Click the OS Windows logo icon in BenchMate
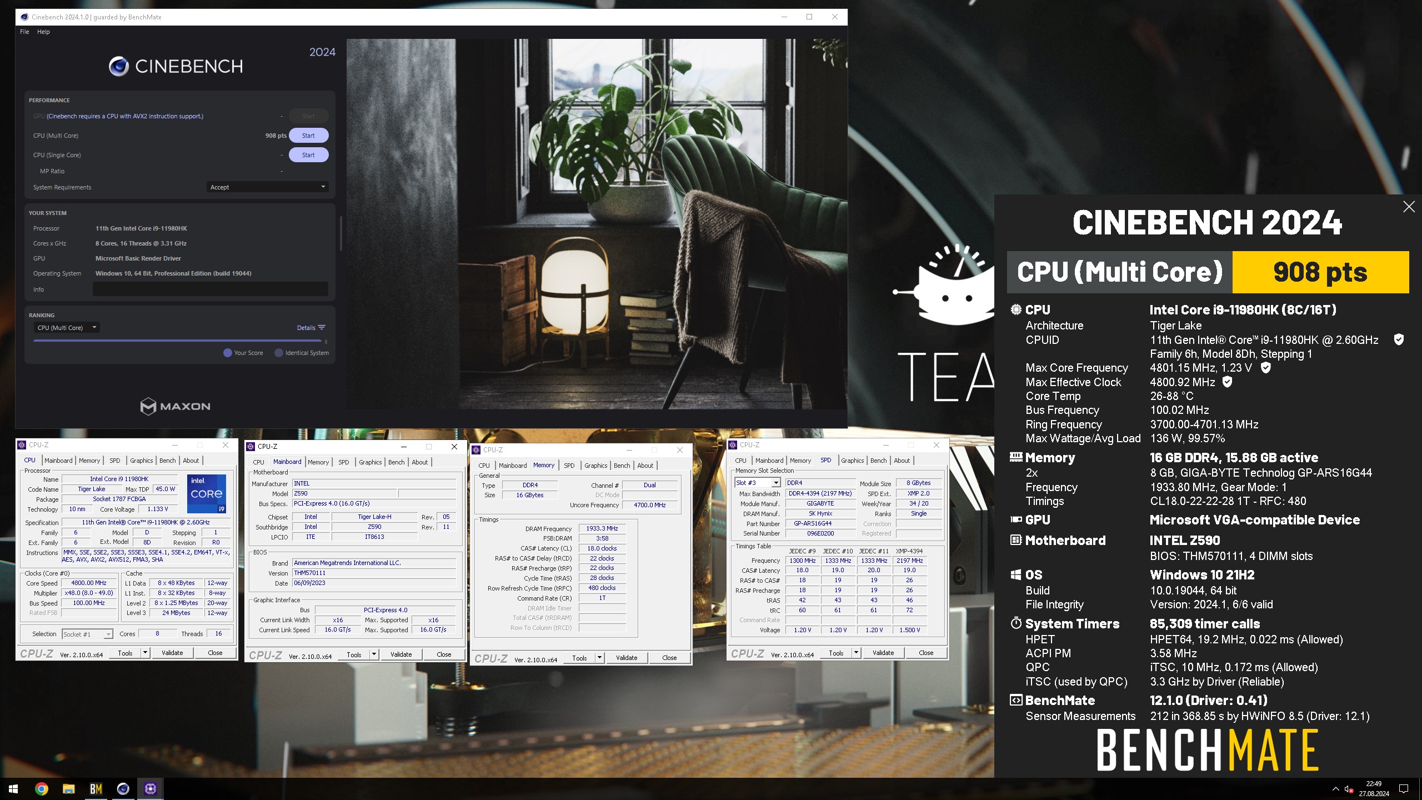Screen dimensions: 1422x800 tap(1015, 574)
